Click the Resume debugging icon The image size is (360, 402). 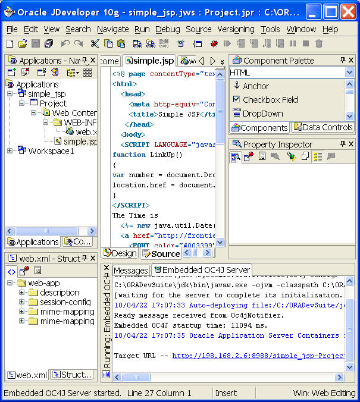227,43
